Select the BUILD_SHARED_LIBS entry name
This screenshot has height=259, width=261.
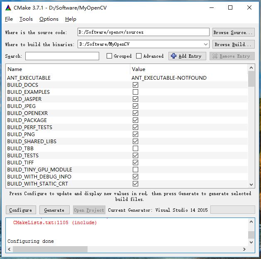[32, 141]
